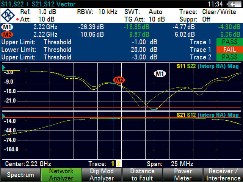Open the Power Meter mode
The height and width of the screenshot is (182, 243).
click(183, 175)
